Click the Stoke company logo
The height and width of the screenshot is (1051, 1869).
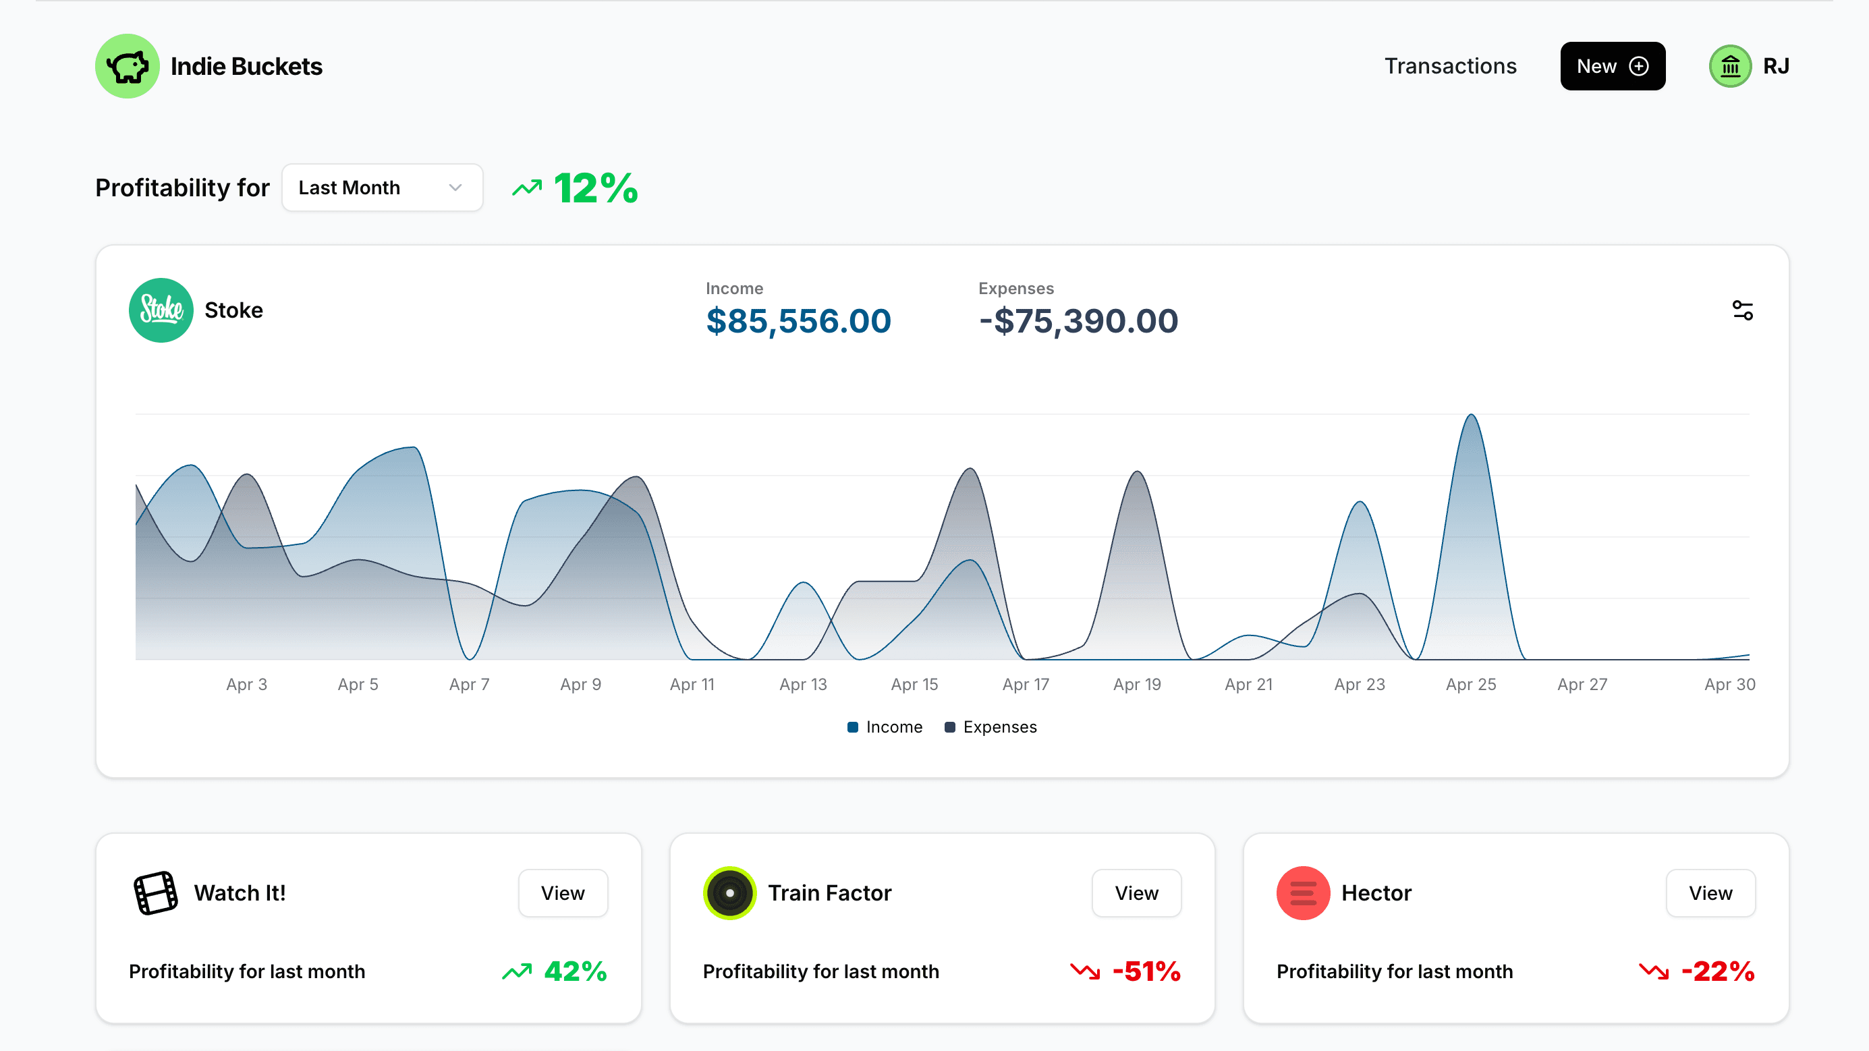click(x=161, y=310)
